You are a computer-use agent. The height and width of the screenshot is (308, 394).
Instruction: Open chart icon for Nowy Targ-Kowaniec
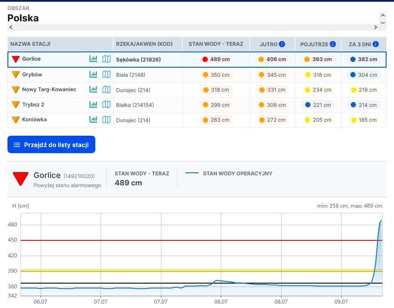coord(93,89)
